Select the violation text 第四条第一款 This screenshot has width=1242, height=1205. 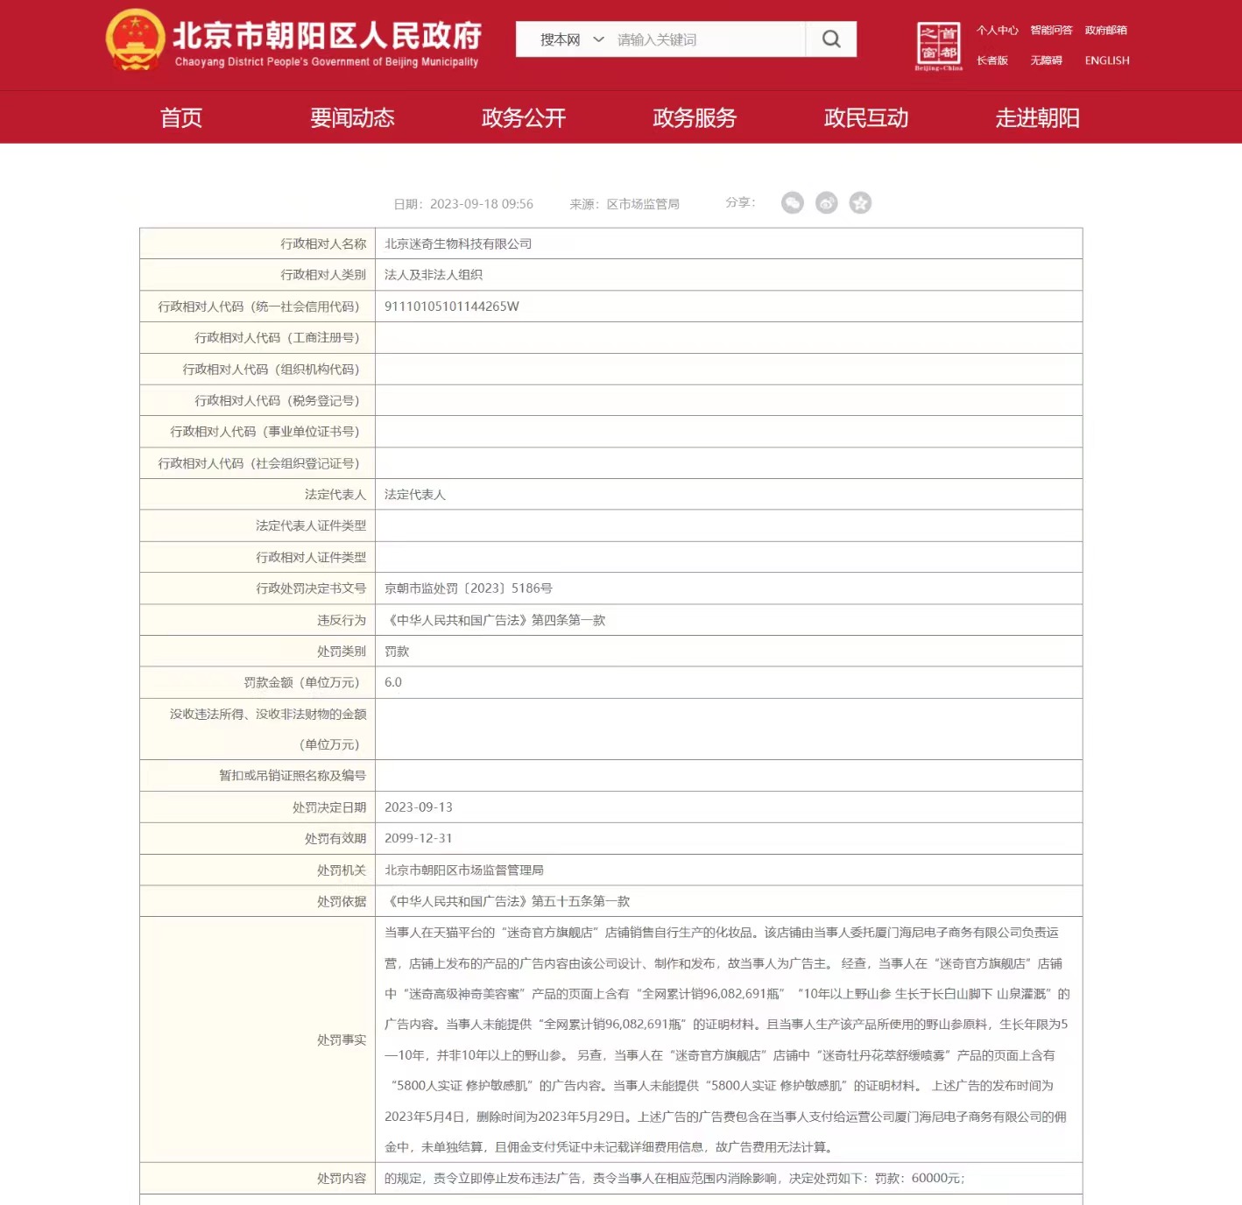(x=568, y=620)
